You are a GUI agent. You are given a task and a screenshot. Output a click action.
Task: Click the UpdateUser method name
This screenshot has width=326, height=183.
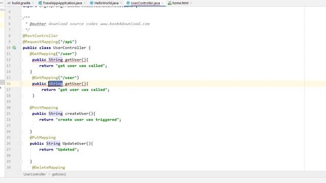tap(74, 143)
